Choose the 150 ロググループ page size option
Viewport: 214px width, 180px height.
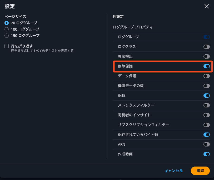tap(6, 35)
